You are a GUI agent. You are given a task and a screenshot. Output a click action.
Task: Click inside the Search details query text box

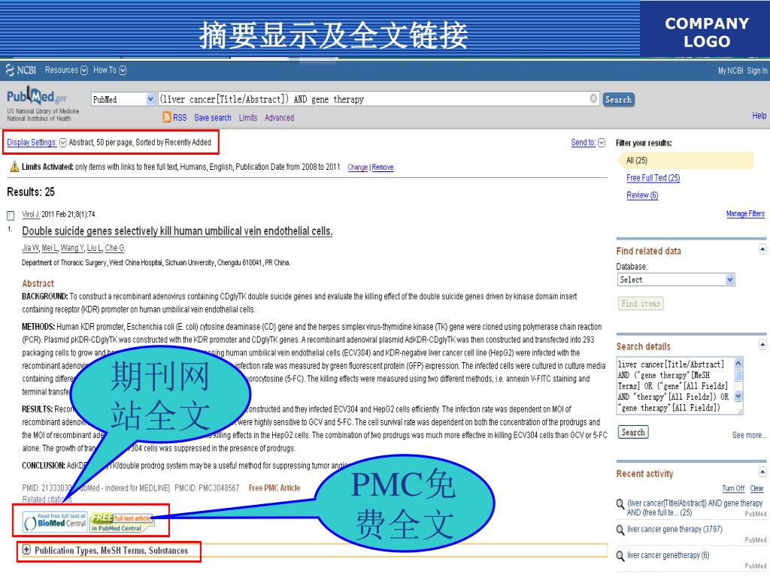click(676, 385)
